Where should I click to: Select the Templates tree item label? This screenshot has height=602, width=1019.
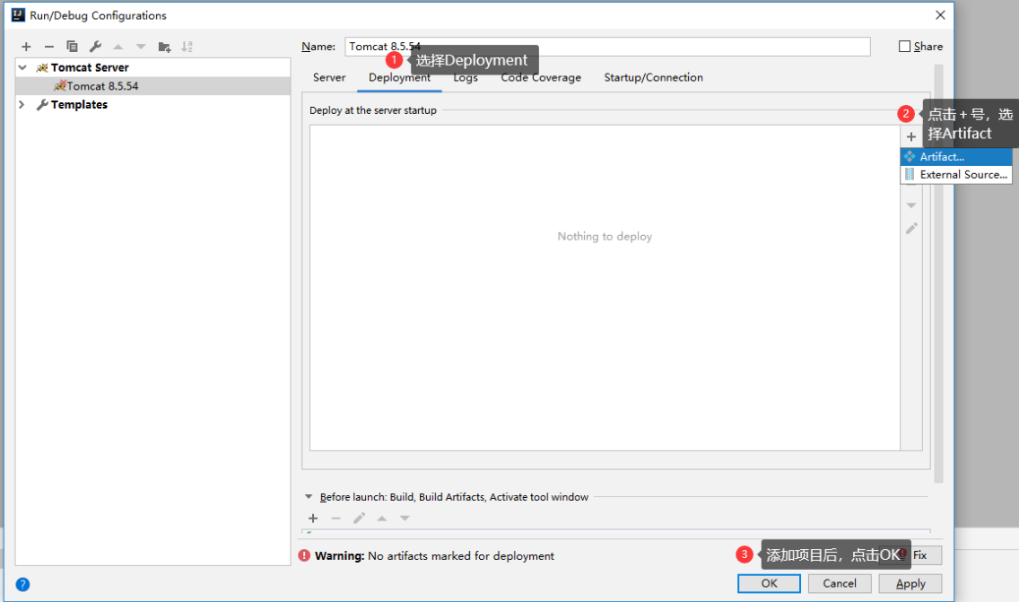[x=79, y=105]
